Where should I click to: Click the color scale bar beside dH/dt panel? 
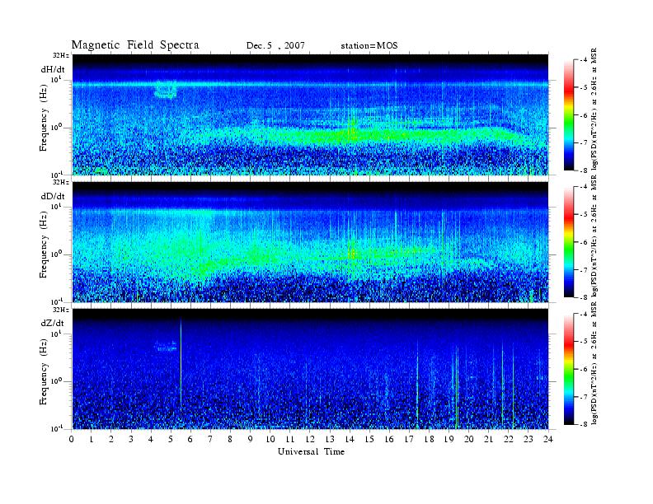(x=569, y=115)
